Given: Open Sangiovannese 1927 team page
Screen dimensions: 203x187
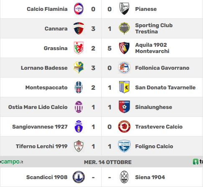Looking at the screenshot, I should tap(40, 127).
